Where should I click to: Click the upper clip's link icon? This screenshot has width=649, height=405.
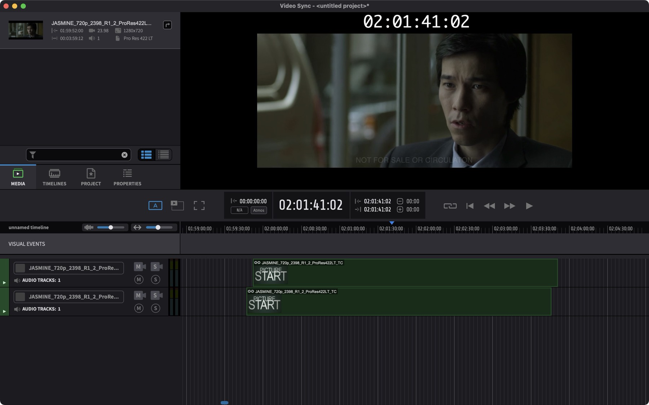(257, 263)
